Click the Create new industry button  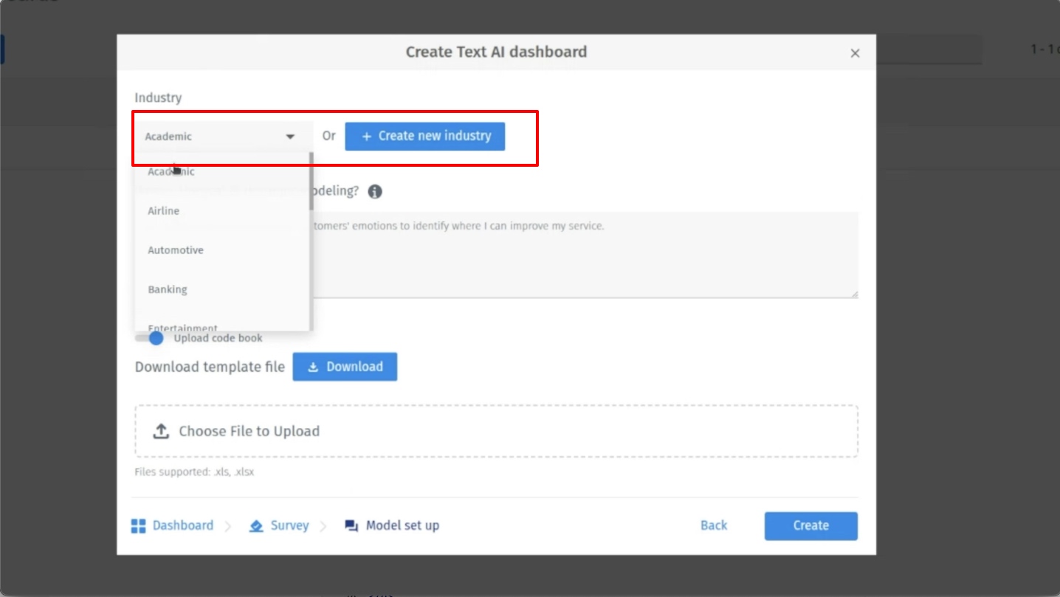click(x=425, y=137)
